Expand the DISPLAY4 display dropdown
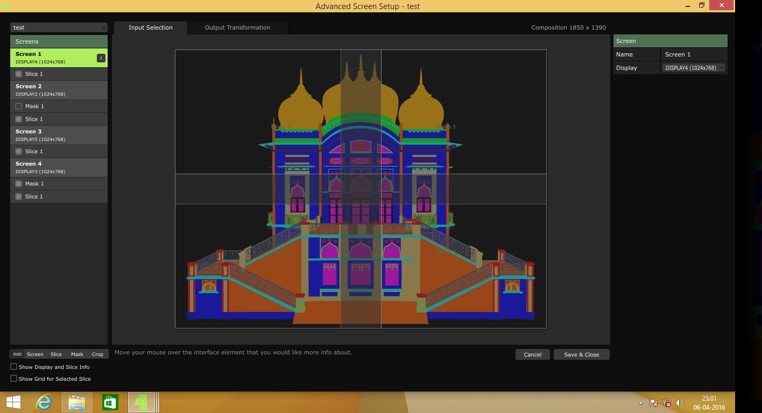762x413 pixels. (694, 68)
